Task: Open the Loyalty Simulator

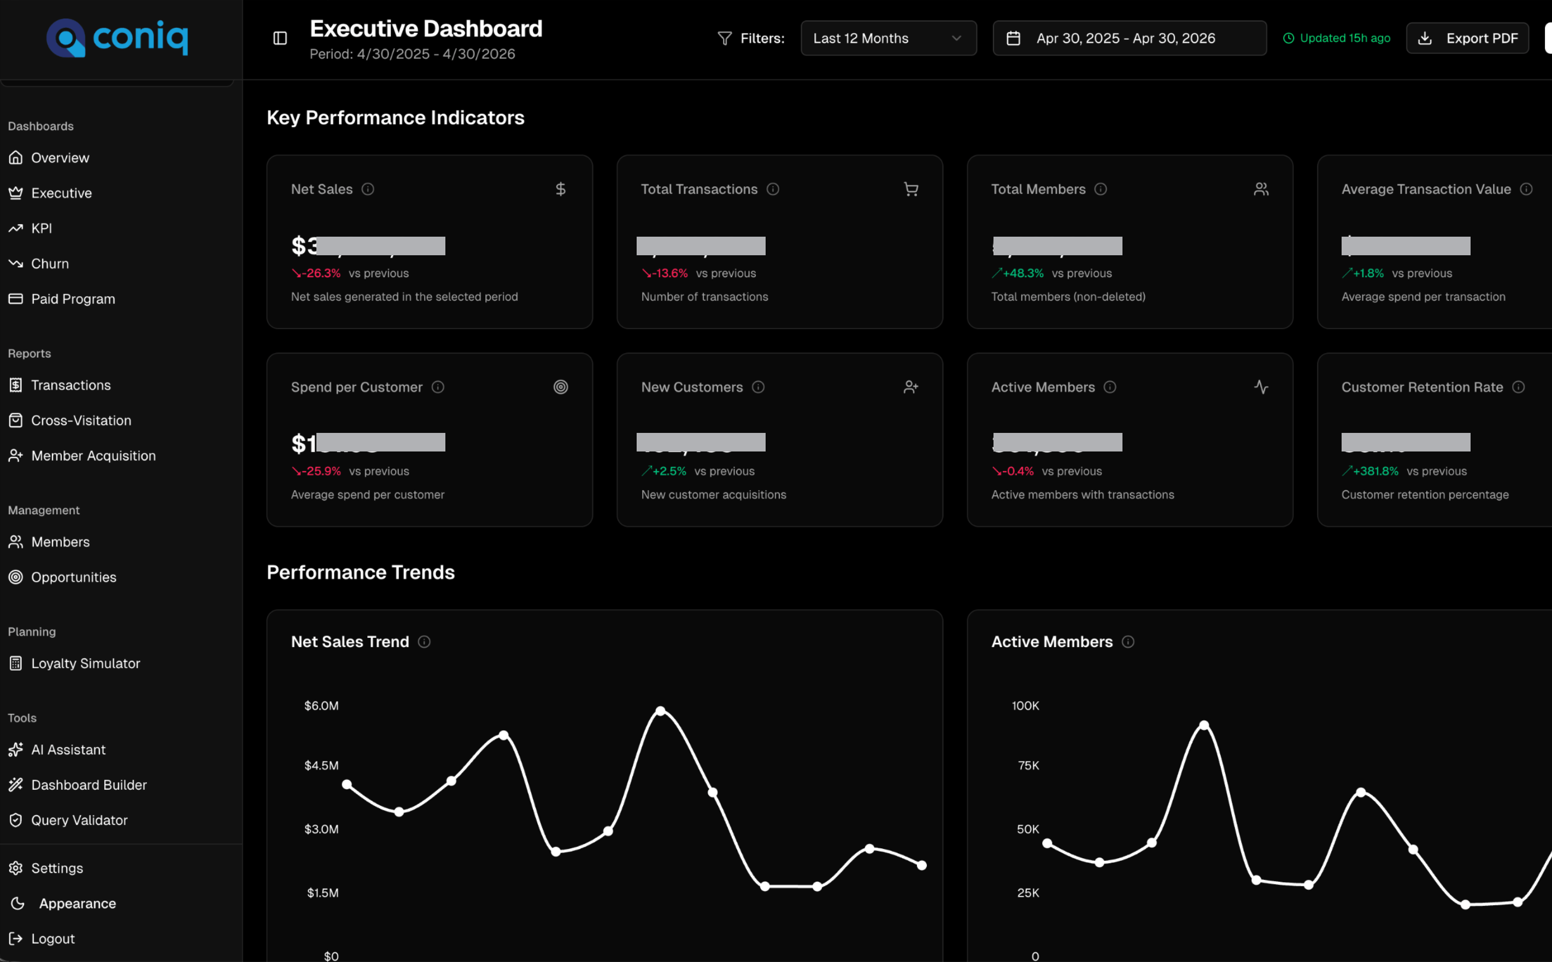Action: [85, 664]
